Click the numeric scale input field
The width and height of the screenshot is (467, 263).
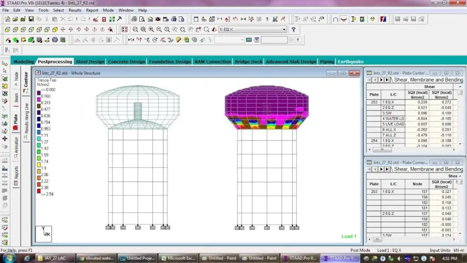pos(274,40)
